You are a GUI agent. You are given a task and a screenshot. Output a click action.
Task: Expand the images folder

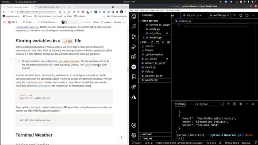(149, 50)
